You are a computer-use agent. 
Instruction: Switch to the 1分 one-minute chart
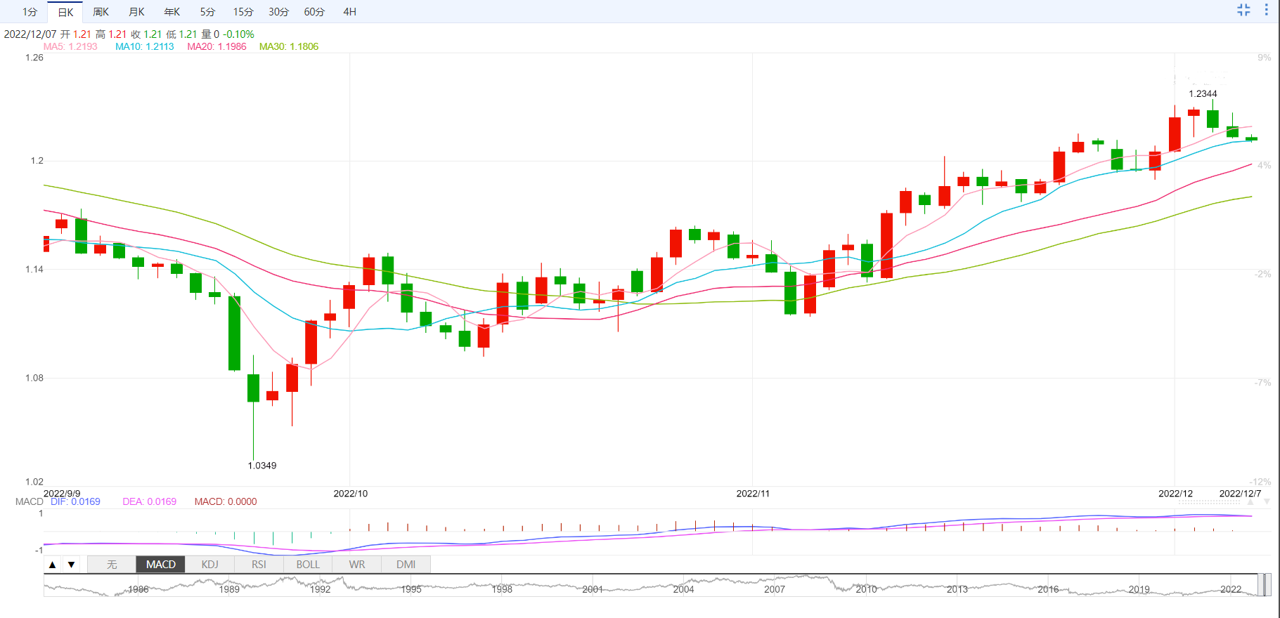pyautogui.click(x=30, y=12)
